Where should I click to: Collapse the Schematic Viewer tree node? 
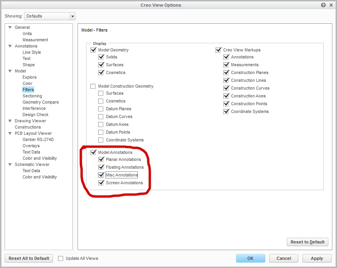(x=10, y=164)
